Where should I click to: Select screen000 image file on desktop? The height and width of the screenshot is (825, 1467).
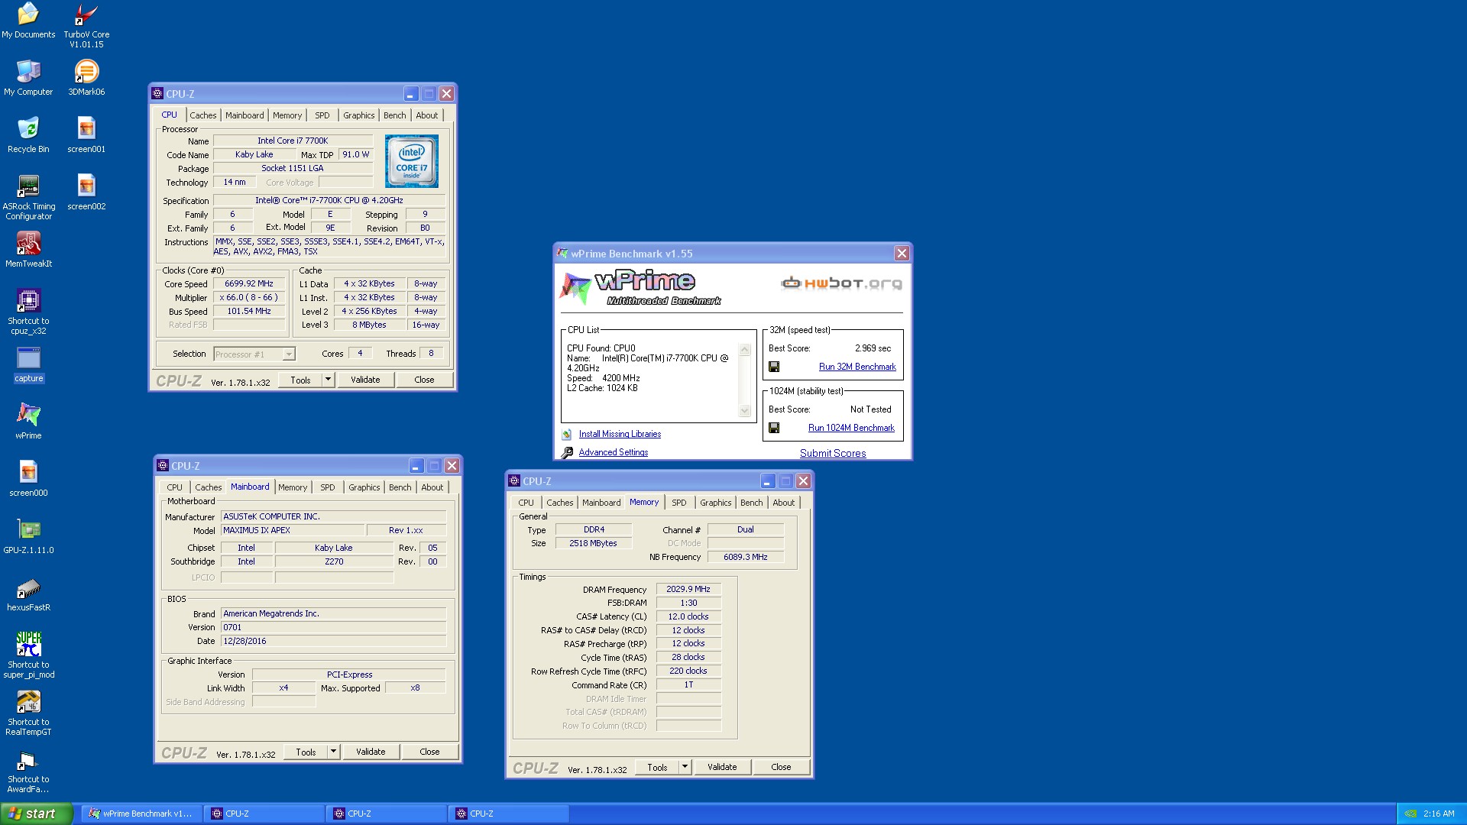[28, 479]
